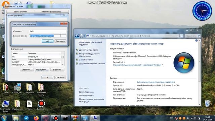Screen dimensions: 215x121
Task: Click the Значення змінної value field
Action: tap(48, 36)
